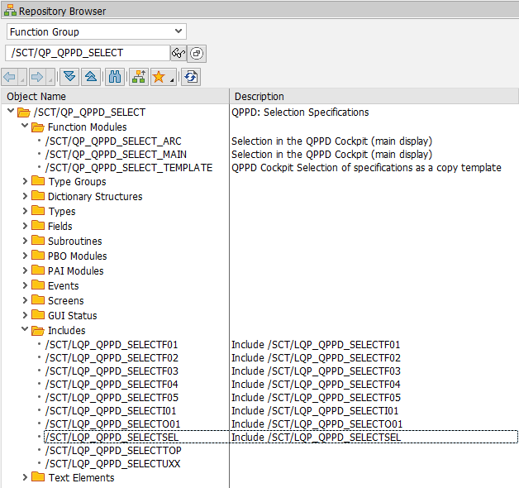Expand the Type Groups folder
Image resolution: width=519 pixels, height=488 pixels.
point(24,182)
